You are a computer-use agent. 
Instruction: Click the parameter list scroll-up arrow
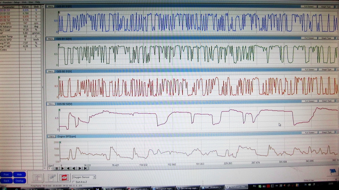point(43,7)
